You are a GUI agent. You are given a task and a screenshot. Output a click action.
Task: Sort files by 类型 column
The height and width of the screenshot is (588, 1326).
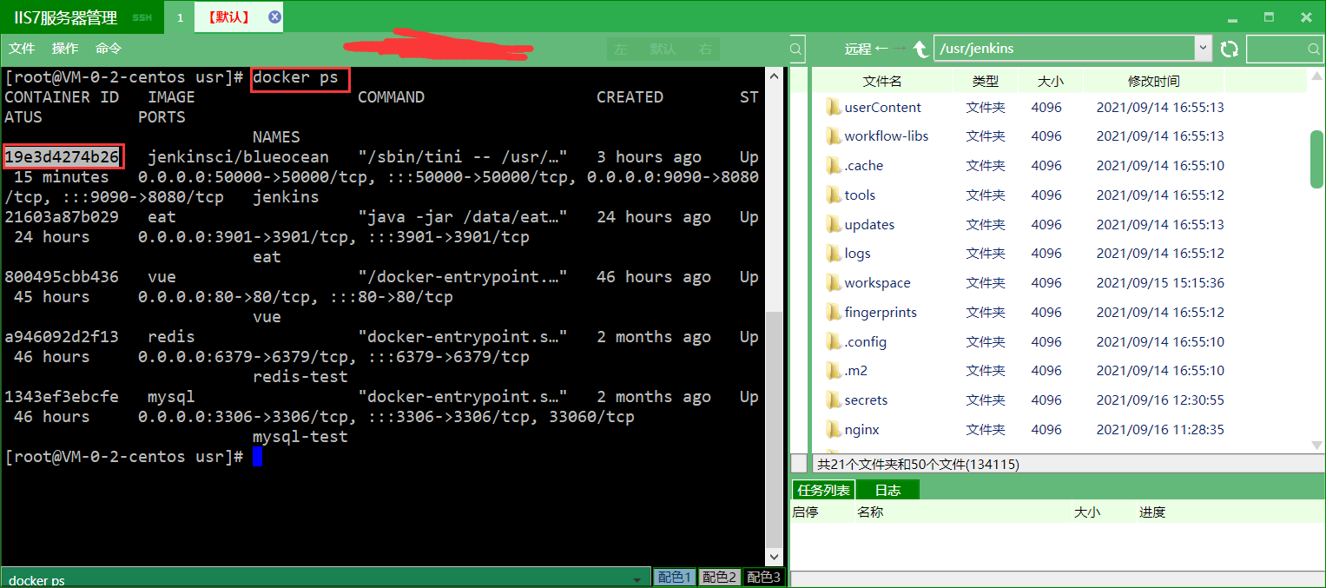point(986,81)
